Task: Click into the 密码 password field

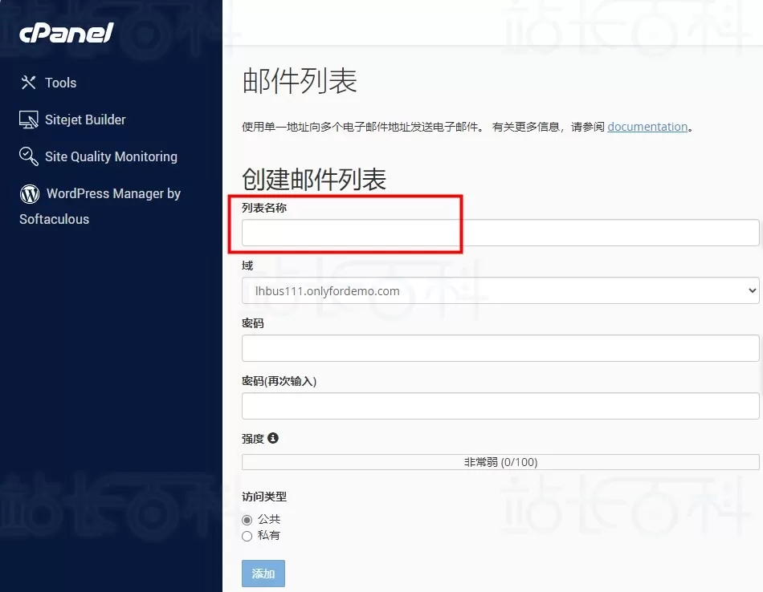Action: (x=500, y=348)
